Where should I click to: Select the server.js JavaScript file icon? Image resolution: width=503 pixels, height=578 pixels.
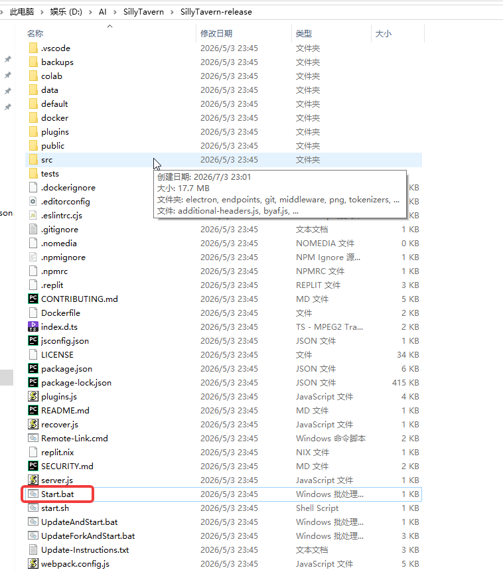33,480
